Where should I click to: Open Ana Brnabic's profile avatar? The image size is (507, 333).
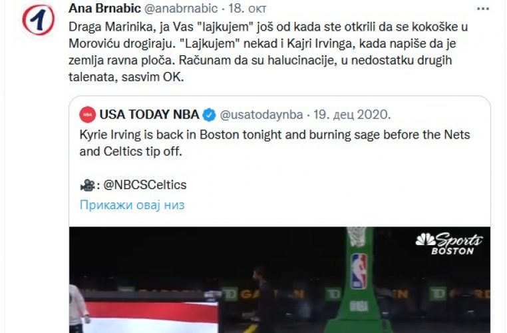click(38, 20)
